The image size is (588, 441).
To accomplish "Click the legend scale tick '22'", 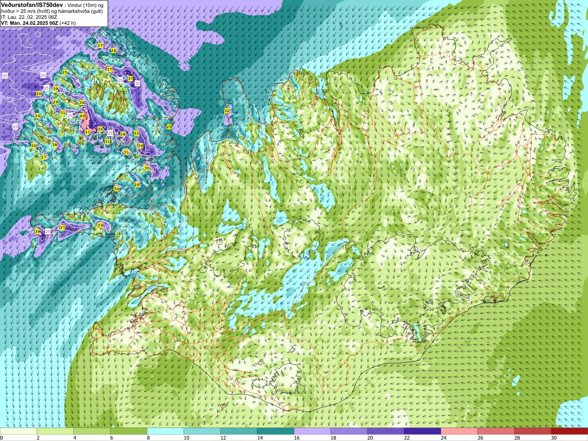I will [407, 438].
